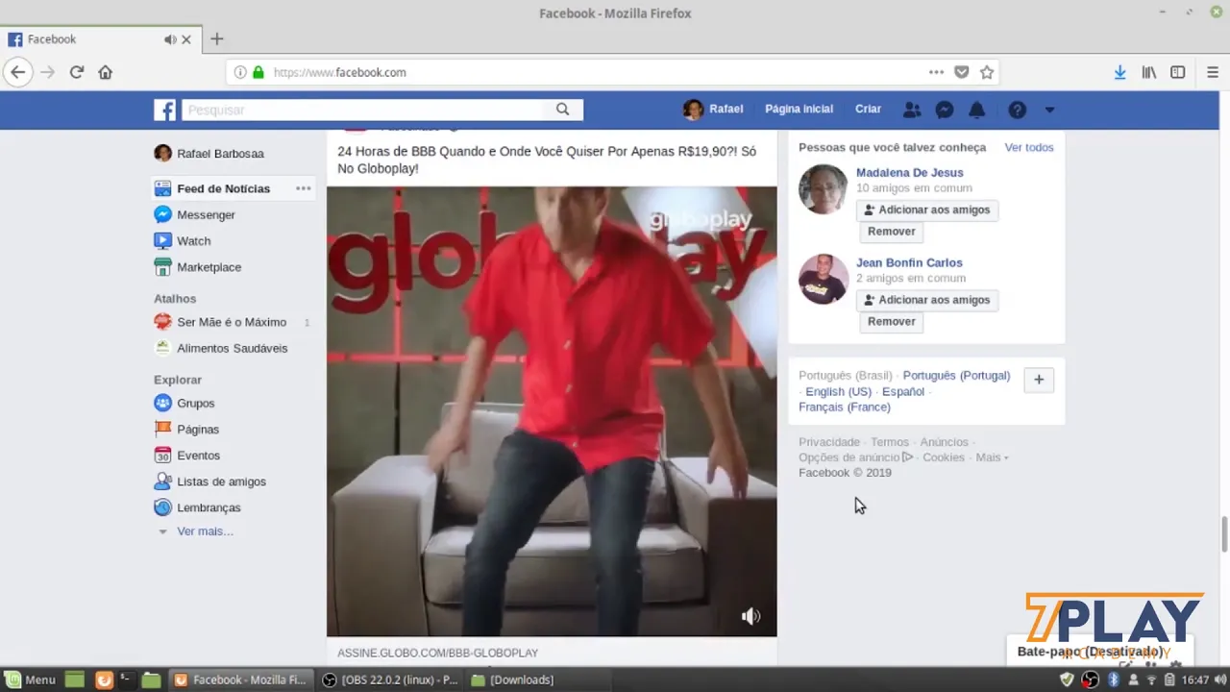This screenshot has width=1230, height=692.
Task: Open the Privacidade footer link
Action: coord(829,442)
